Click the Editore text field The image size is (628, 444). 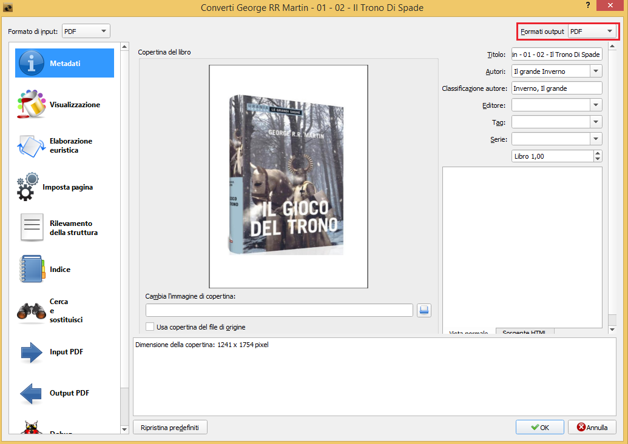551,105
